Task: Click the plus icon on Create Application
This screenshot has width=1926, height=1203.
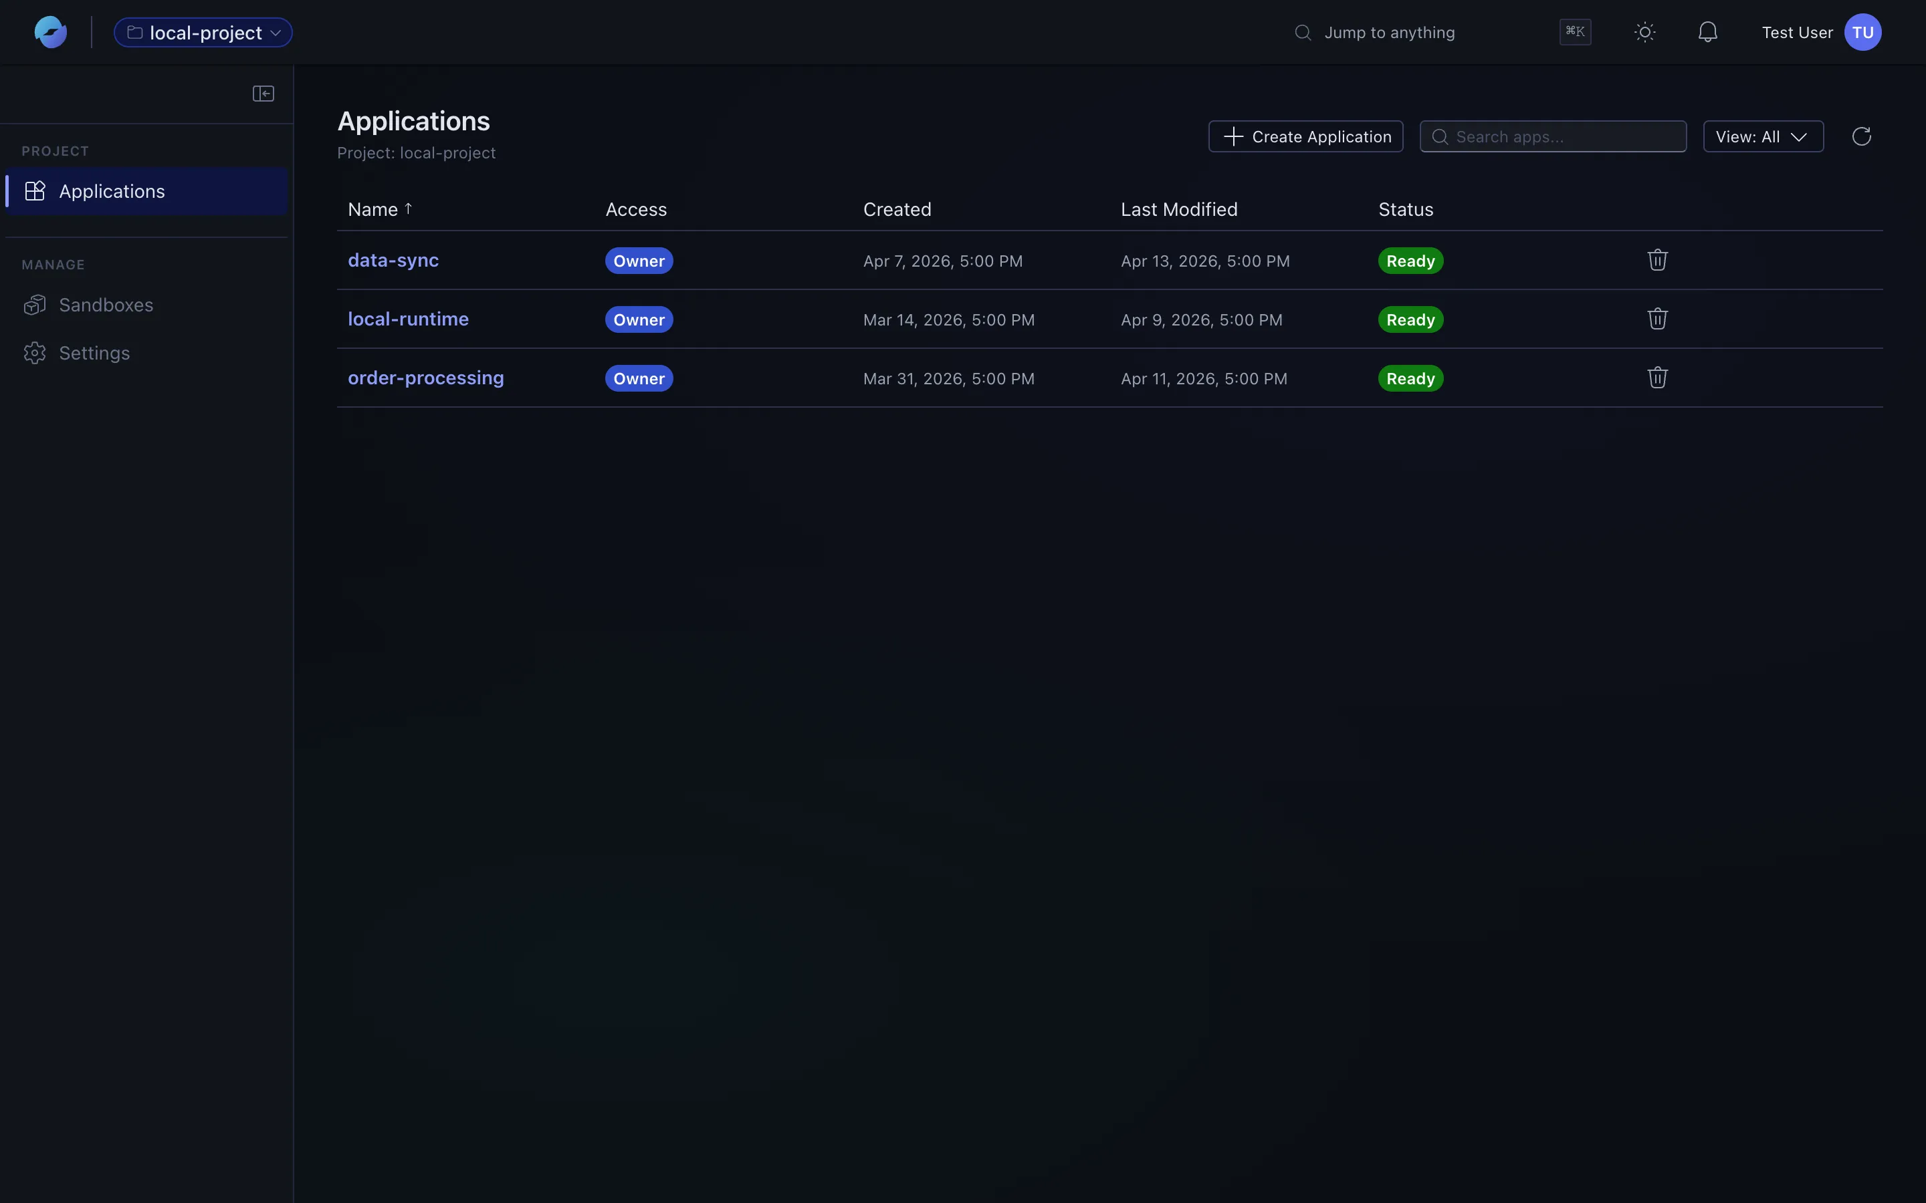Action: point(1234,136)
